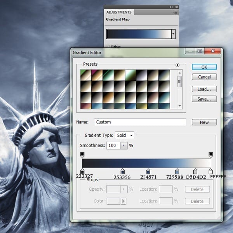Click Delete beside the Opacity row
This screenshot has height=233, width=233.
(197, 190)
